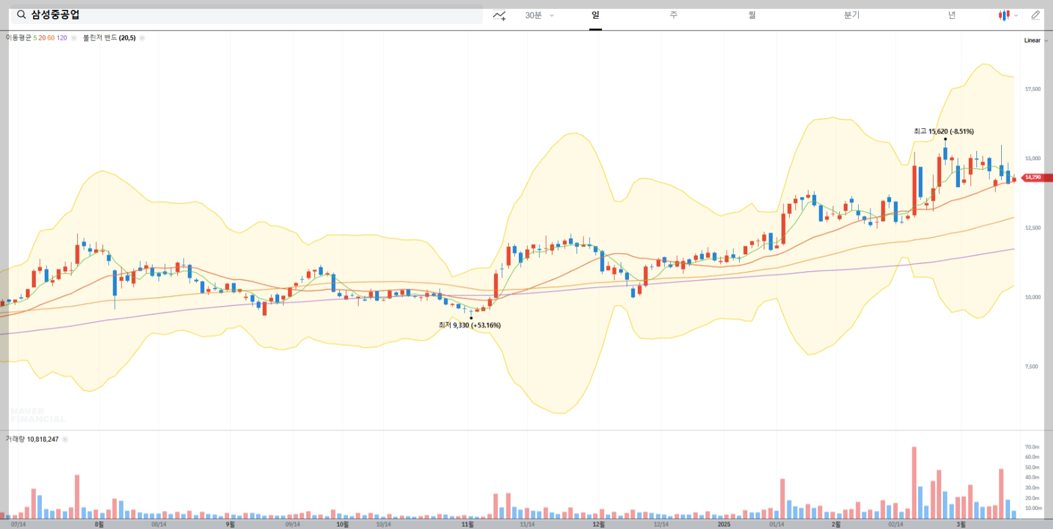Remove the 거래량 volume indicator

click(65, 439)
